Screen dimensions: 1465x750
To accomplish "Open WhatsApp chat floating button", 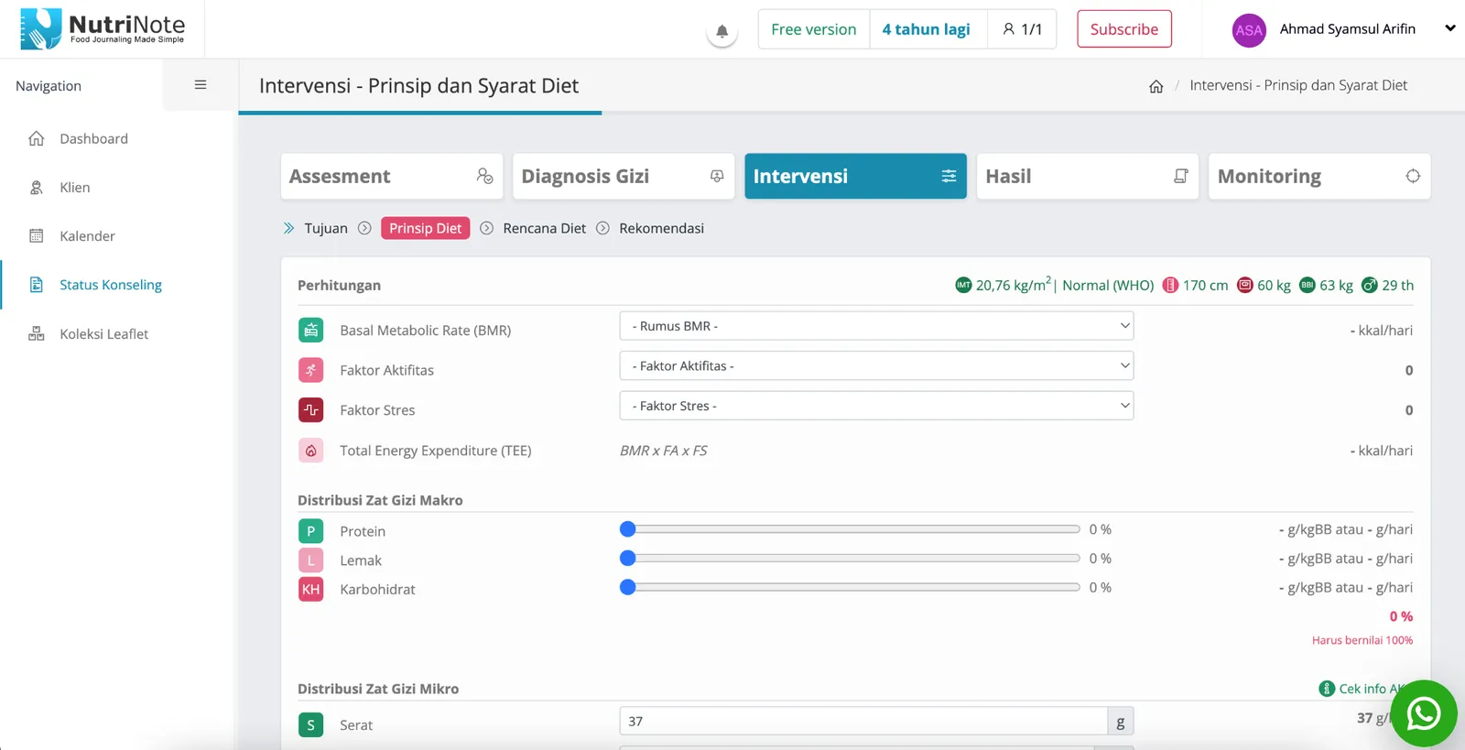I will pyautogui.click(x=1424, y=713).
